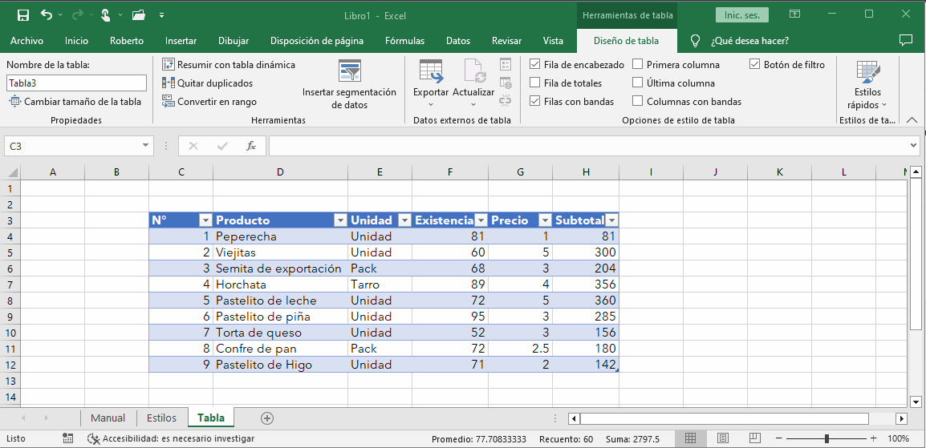
Task: Switch to the Fórmulas ribbon tab
Action: pos(404,41)
